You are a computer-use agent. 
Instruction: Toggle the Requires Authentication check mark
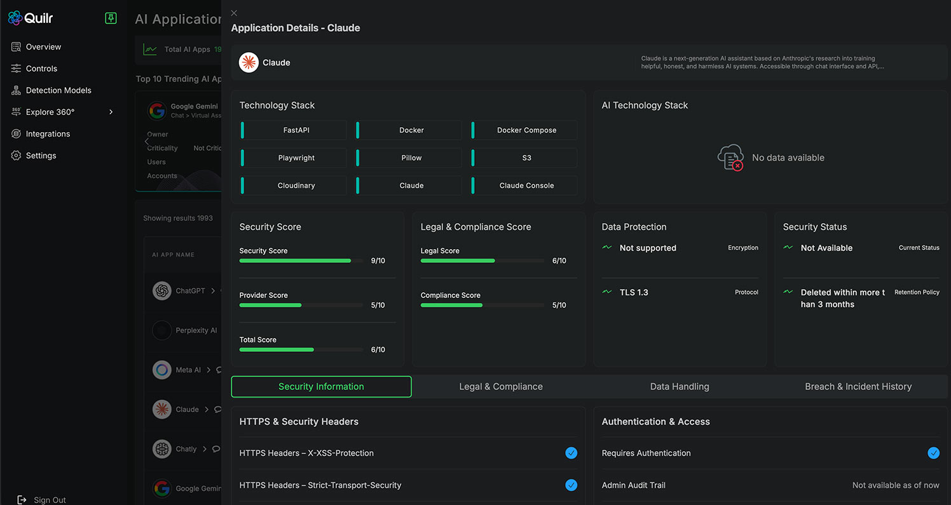point(933,453)
